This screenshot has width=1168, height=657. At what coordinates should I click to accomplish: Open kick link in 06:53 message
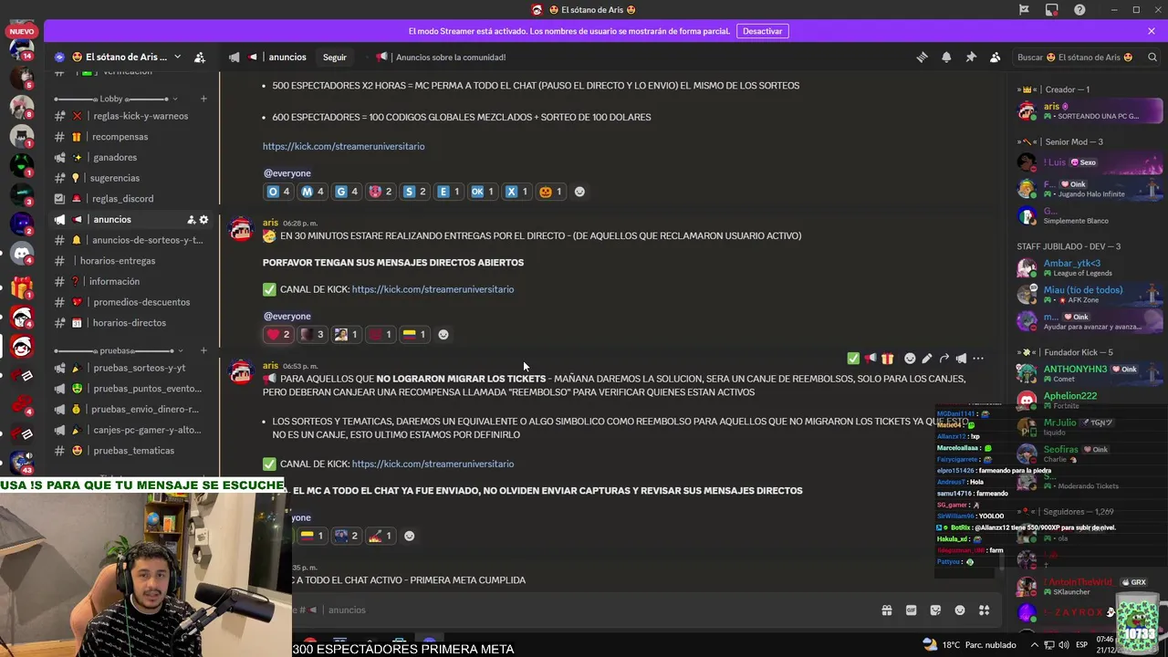pos(433,464)
